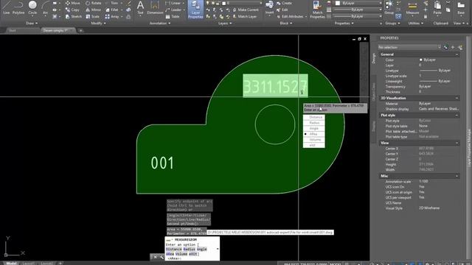472x265 pixels.
Task: Click Edit Attributes button
Action: click(290, 16)
